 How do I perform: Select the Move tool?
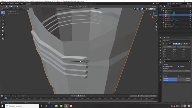[3, 20]
